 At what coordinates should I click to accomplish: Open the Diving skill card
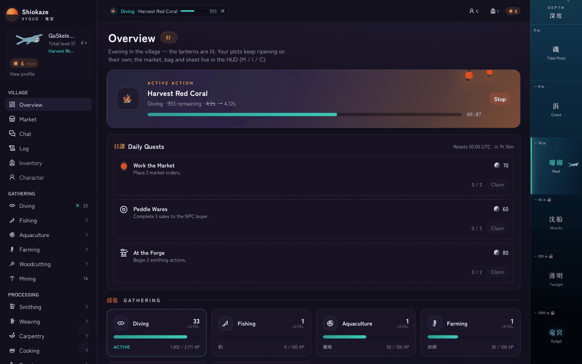coord(157,333)
